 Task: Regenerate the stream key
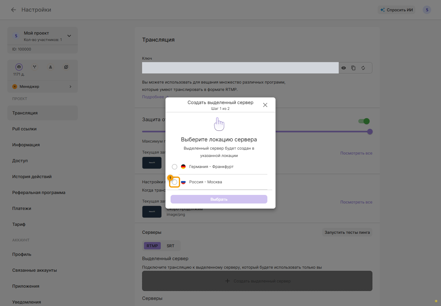pyautogui.click(x=363, y=68)
